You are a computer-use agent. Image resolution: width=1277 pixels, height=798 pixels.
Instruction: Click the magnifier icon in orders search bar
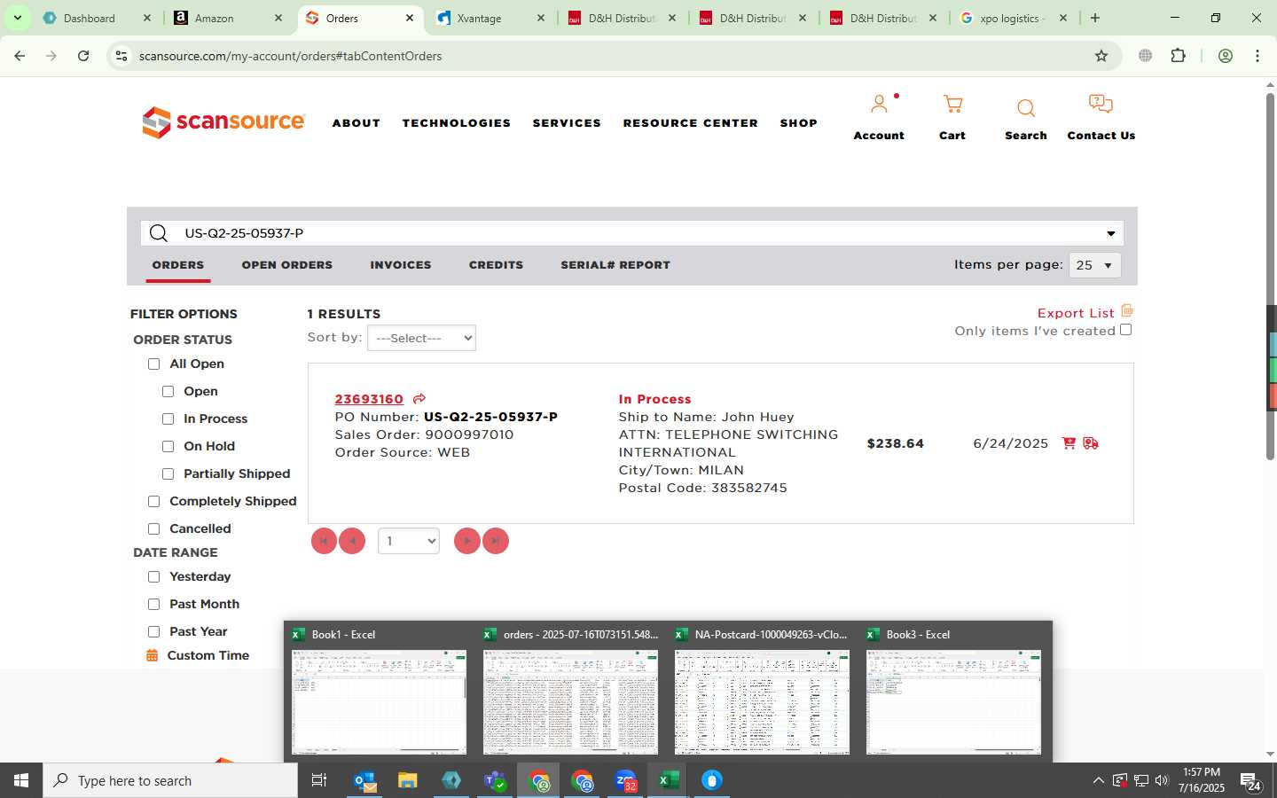tap(159, 233)
